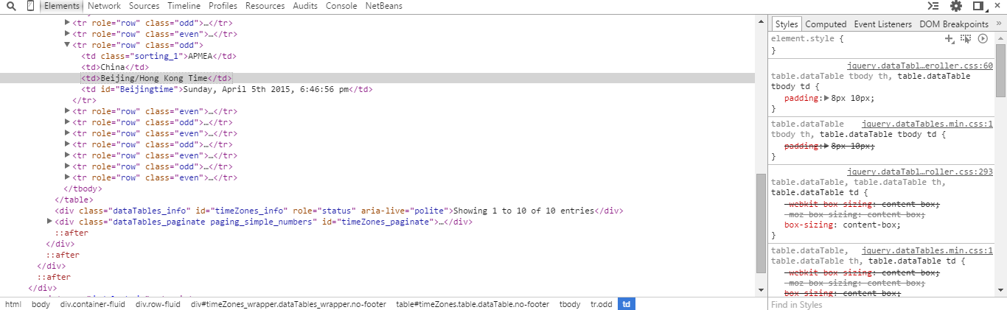Expand the timeZones_paginate div node
The image size is (1007, 310).
(x=49, y=222)
